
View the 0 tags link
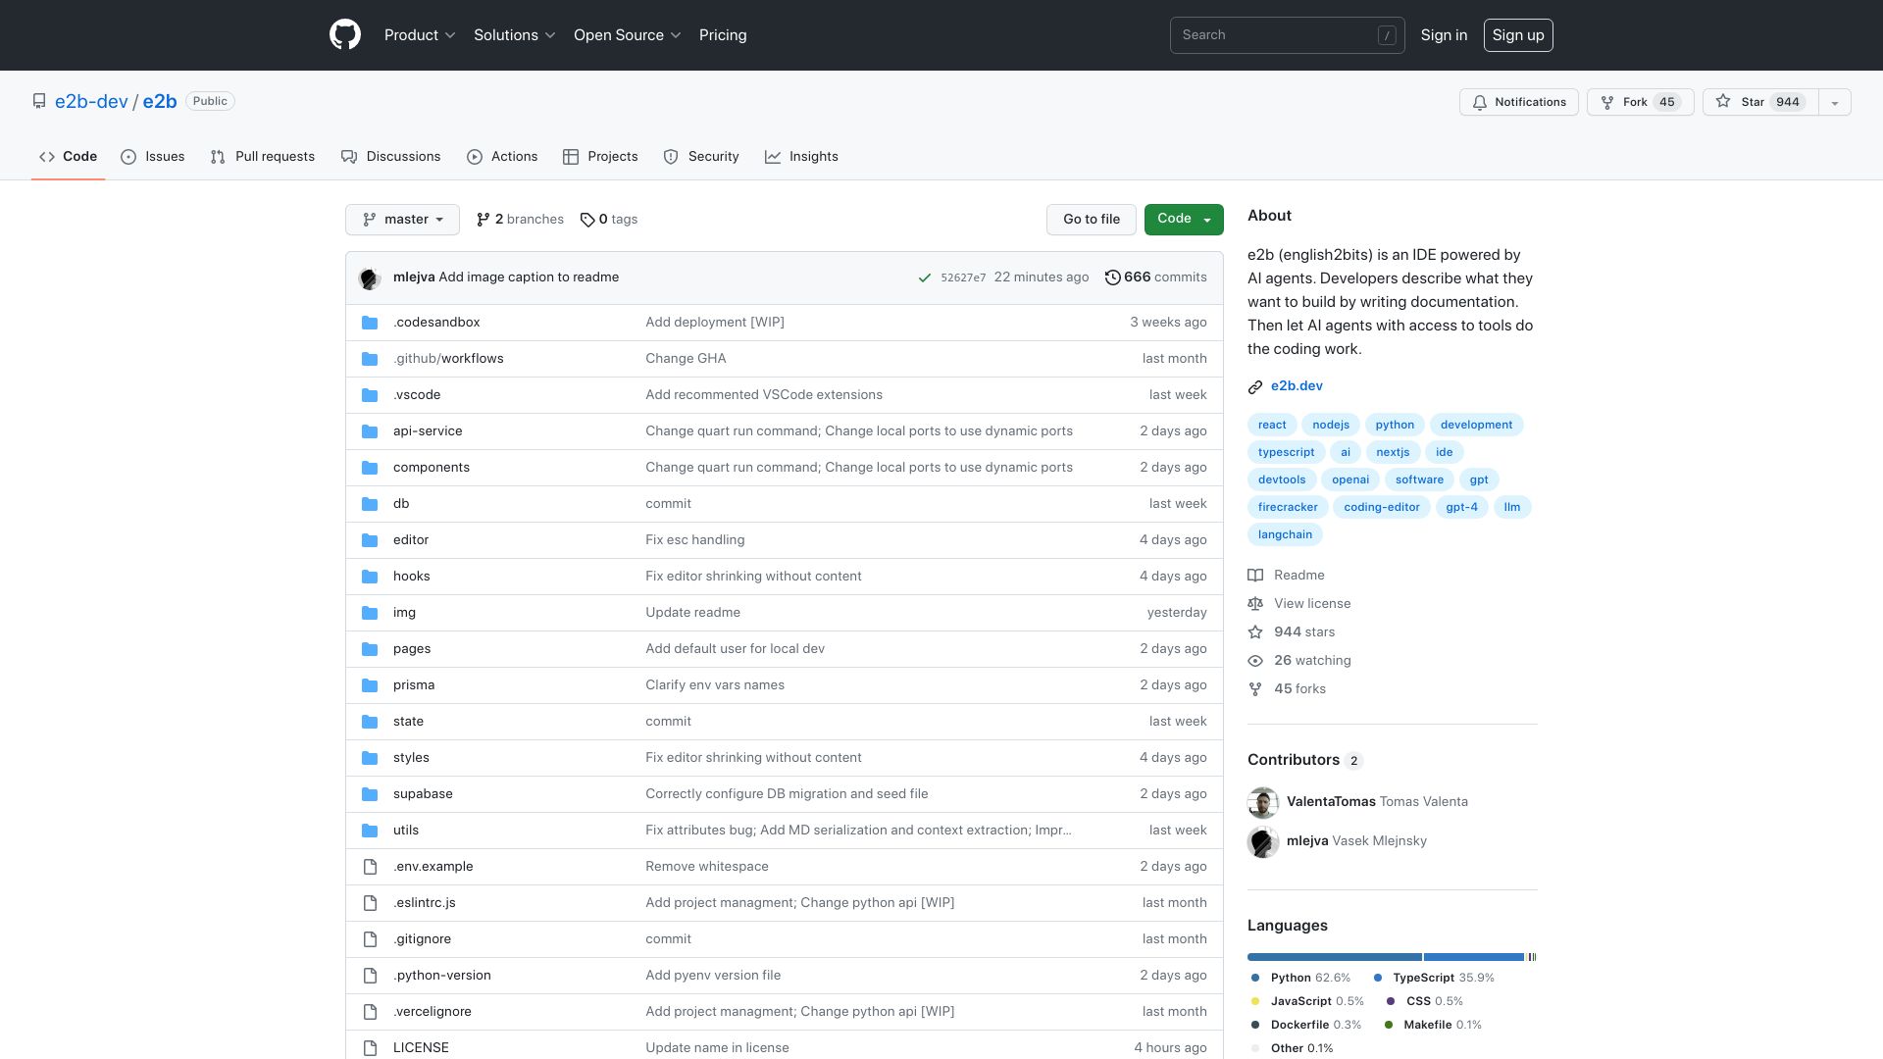coord(609,220)
